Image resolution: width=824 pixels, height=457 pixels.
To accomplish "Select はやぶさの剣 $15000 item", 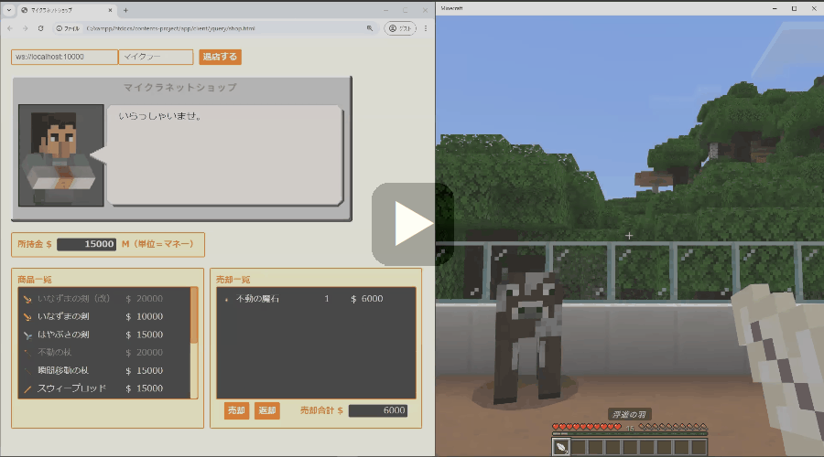I will 104,335.
